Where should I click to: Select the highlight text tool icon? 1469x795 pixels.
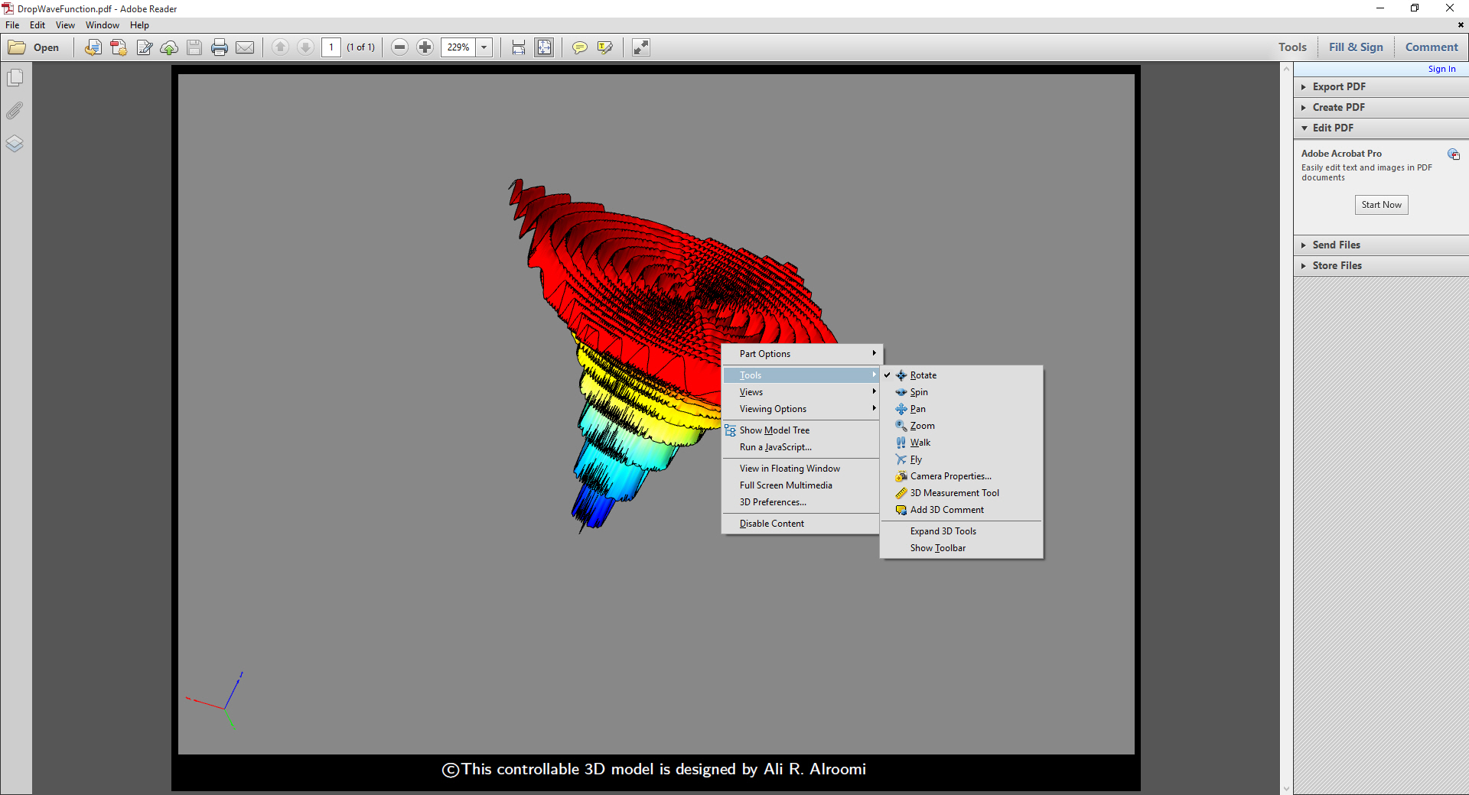tap(605, 47)
